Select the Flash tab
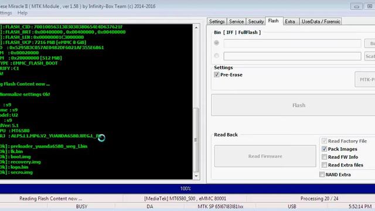This screenshot has width=375, height=211. 273,21
